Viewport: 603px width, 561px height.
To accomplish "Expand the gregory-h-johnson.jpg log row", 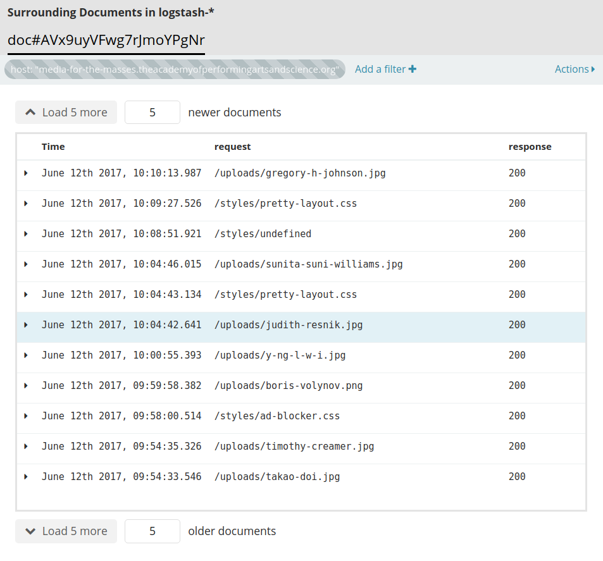I will [x=26, y=173].
